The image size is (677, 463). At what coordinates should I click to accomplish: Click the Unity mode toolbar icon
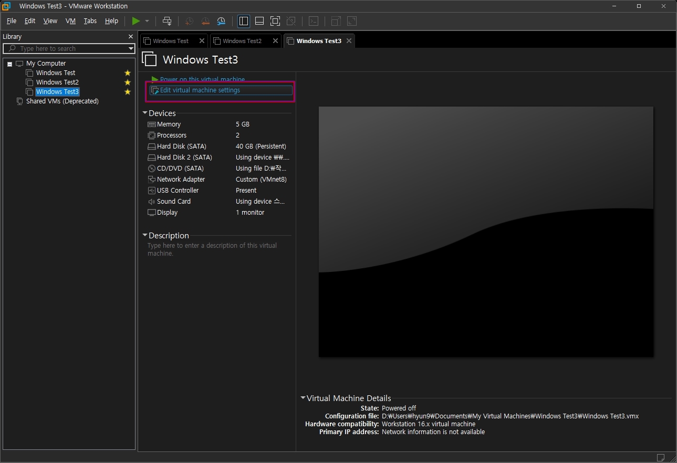291,21
